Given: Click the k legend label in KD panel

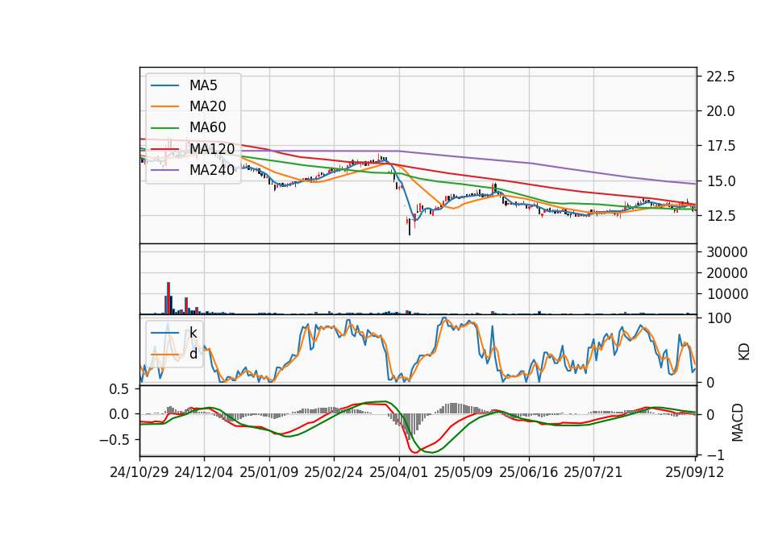Looking at the screenshot, I should 193,333.
